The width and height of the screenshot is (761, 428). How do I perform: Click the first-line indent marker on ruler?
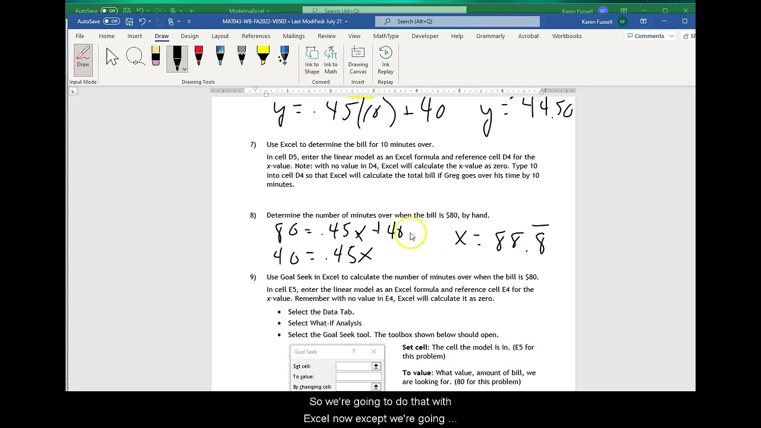point(256,89)
